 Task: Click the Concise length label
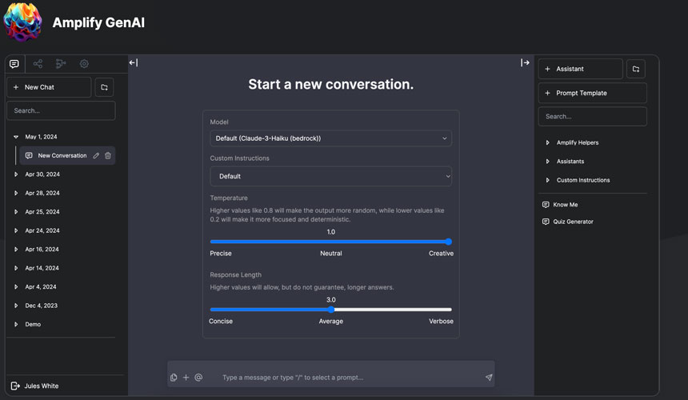point(221,322)
